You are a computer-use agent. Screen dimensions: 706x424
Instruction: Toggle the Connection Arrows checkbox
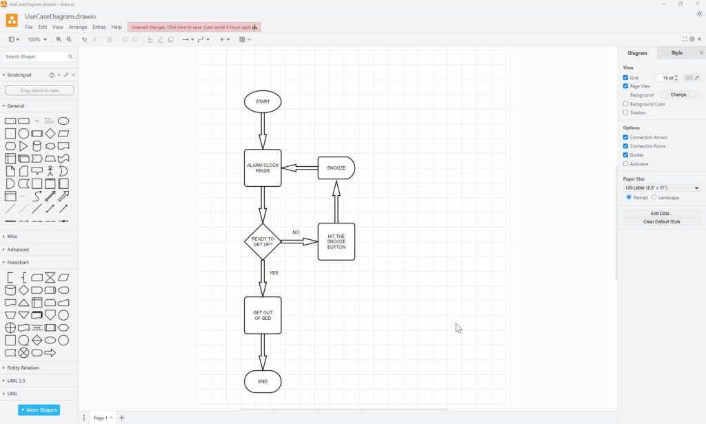[x=625, y=137]
